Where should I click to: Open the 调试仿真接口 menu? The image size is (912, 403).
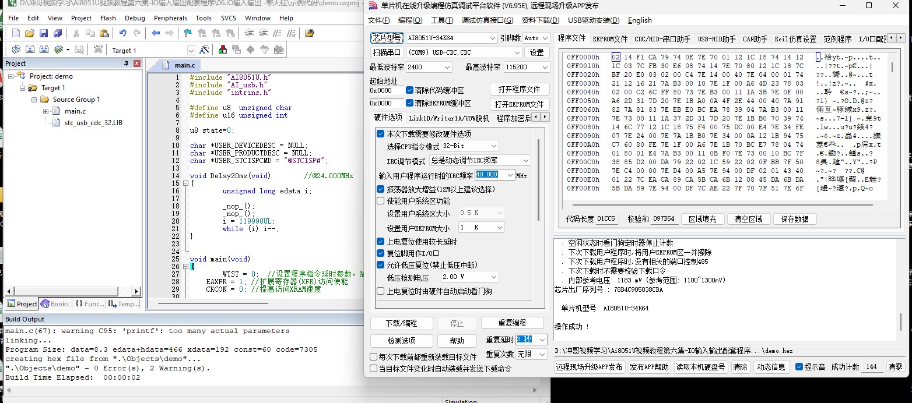coord(487,20)
